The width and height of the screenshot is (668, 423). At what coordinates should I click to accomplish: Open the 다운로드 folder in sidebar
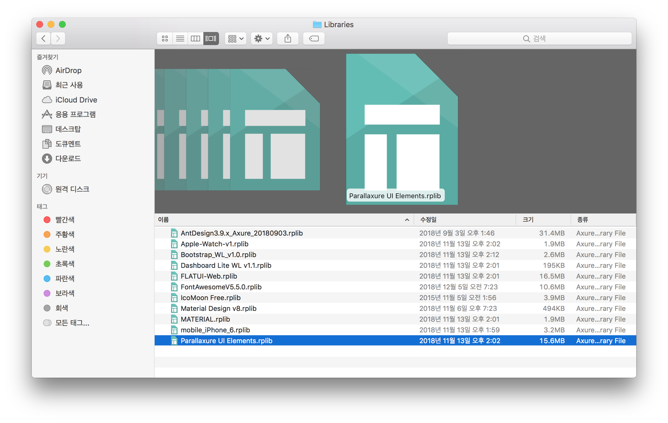click(x=68, y=159)
